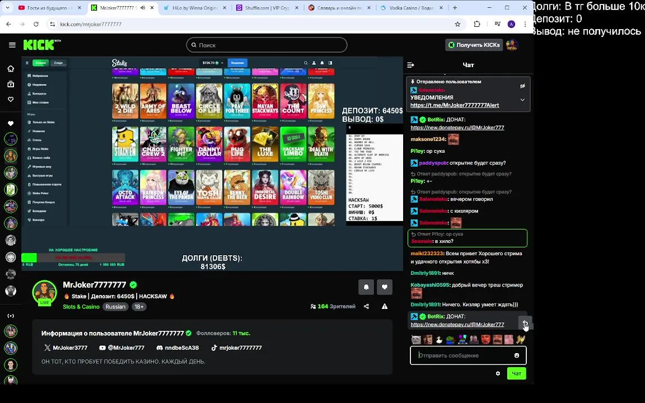The height and width of the screenshot is (403, 645).
Task: Click username Kobayashi0595 in chat
Action: (429, 284)
